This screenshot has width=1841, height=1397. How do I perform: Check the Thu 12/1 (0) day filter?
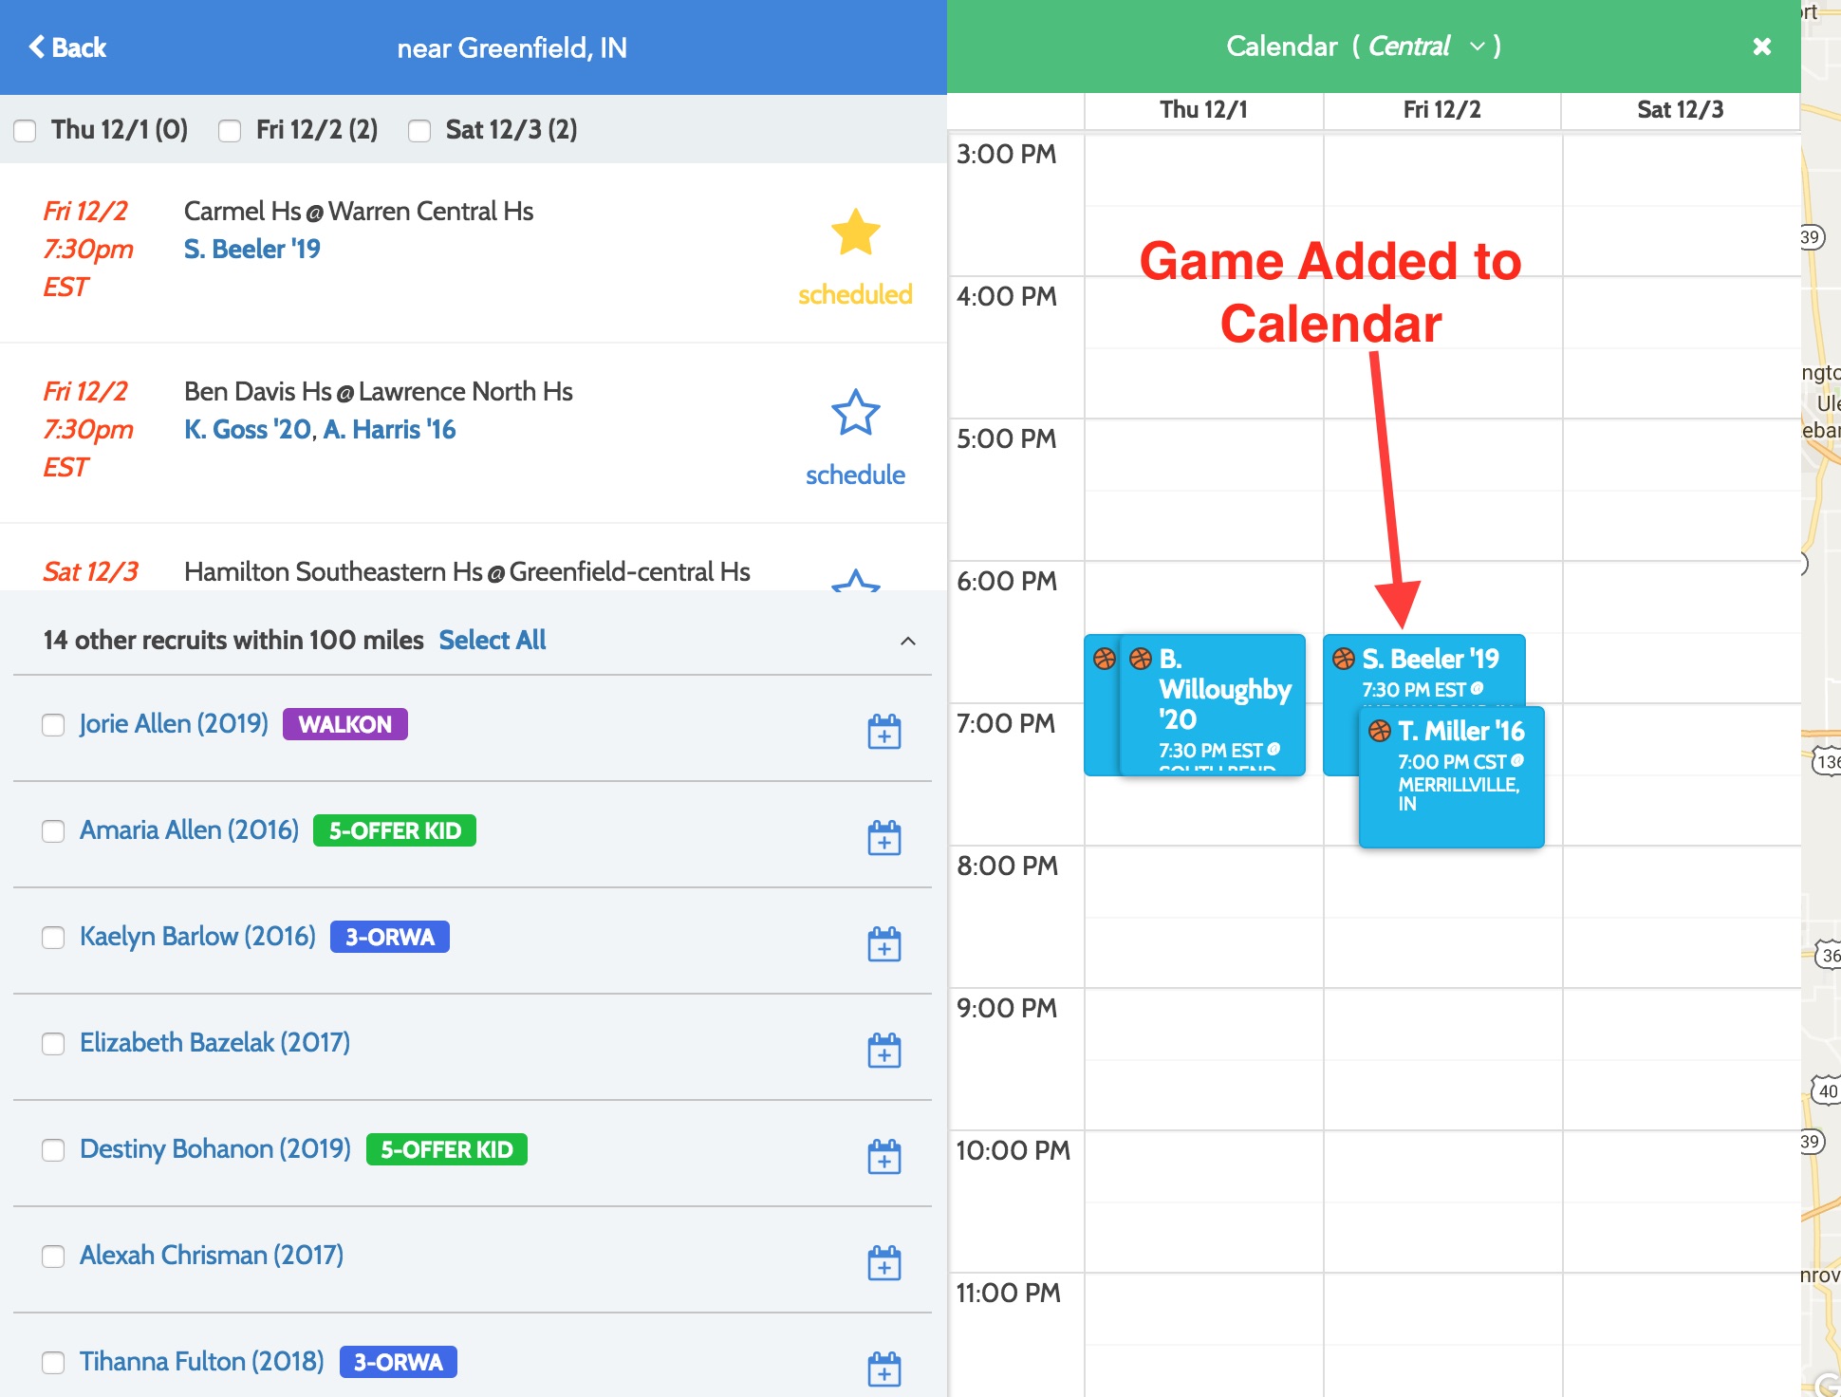pyautogui.click(x=26, y=131)
